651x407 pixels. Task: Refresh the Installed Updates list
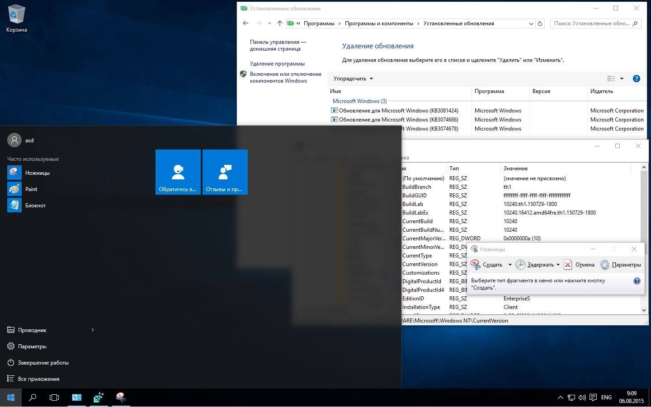coord(540,23)
